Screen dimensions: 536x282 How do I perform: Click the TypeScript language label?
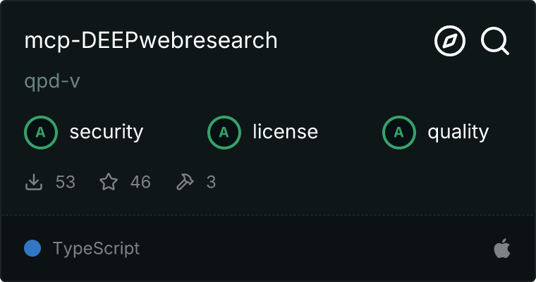pyautogui.click(x=96, y=248)
